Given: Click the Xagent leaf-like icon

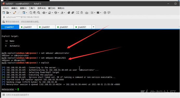Looking at the screenshot, I should point(73,13).
